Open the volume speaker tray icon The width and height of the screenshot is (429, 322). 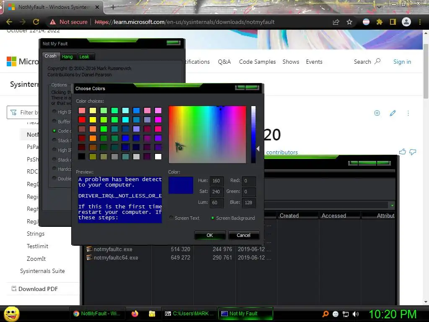[356, 314]
